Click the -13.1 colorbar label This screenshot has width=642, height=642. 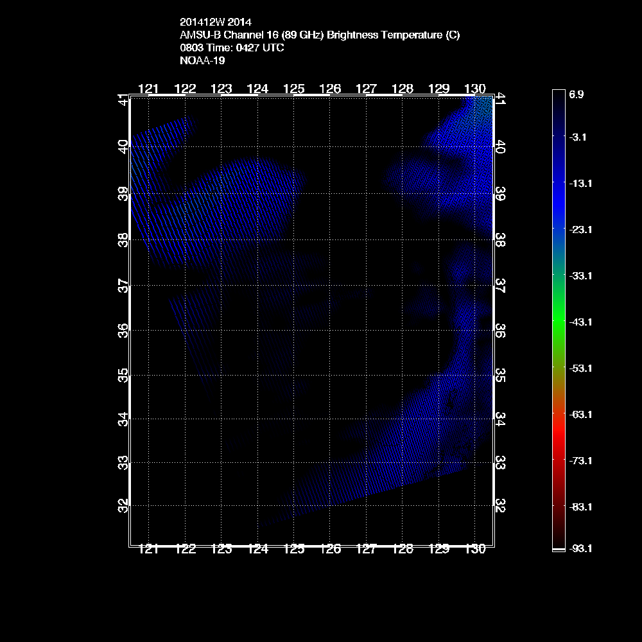580,183
